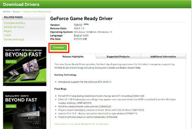Click the DirectX 12 Shadowplay bug entry
The width and height of the screenshot is (192, 129).
click(x=117, y=101)
